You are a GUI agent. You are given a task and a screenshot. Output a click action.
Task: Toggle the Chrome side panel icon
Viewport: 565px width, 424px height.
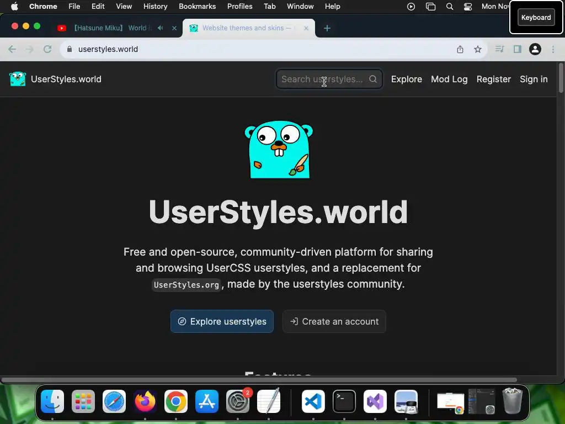pyautogui.click(x=518, y=49)
